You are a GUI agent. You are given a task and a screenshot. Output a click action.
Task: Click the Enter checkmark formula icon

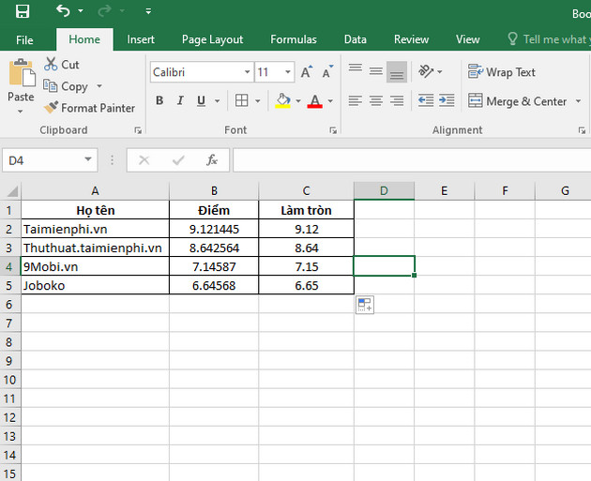click(x=178, y=160)
